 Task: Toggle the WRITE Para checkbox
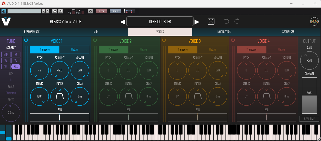point(83,13)
